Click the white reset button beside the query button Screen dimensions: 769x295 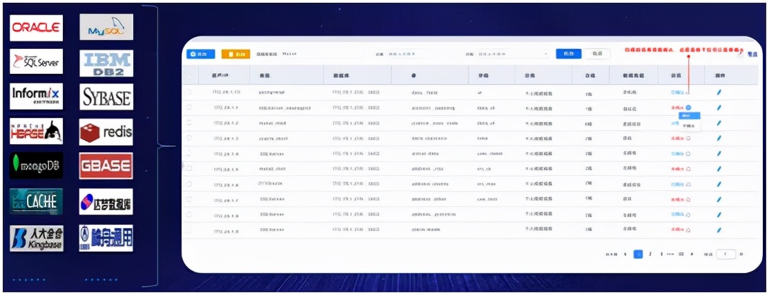point(597,54)
